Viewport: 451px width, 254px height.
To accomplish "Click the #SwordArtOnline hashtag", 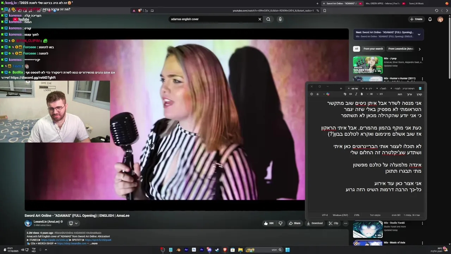I will click(64, 233).
